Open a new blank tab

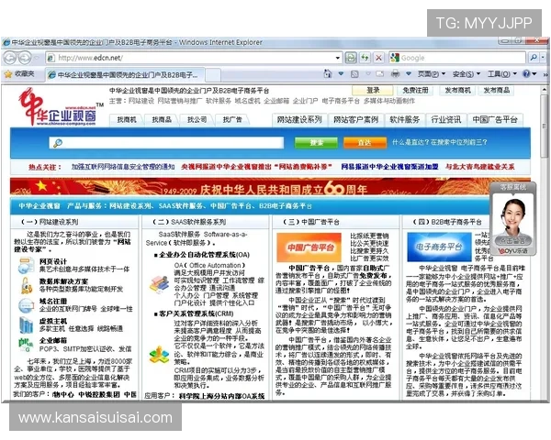click(213, 75)
